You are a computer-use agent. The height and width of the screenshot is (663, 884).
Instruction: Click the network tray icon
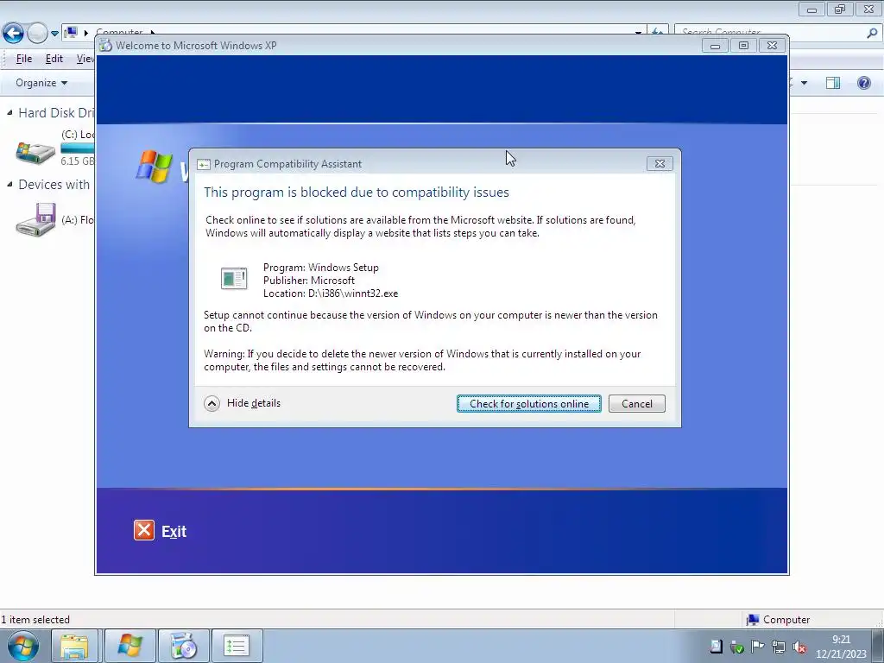(779, 647)
